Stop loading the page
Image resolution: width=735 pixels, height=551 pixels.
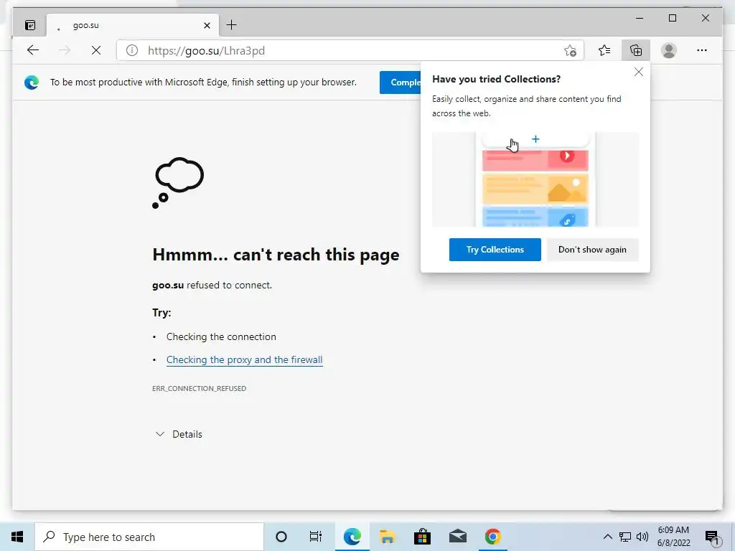[96, 50]
